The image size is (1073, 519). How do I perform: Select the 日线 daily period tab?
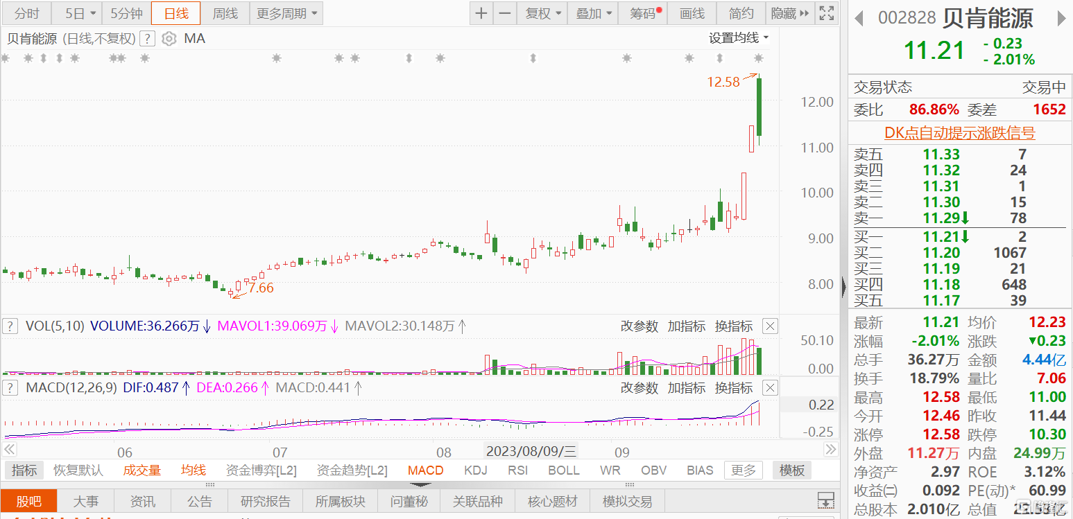click(175, 13)
